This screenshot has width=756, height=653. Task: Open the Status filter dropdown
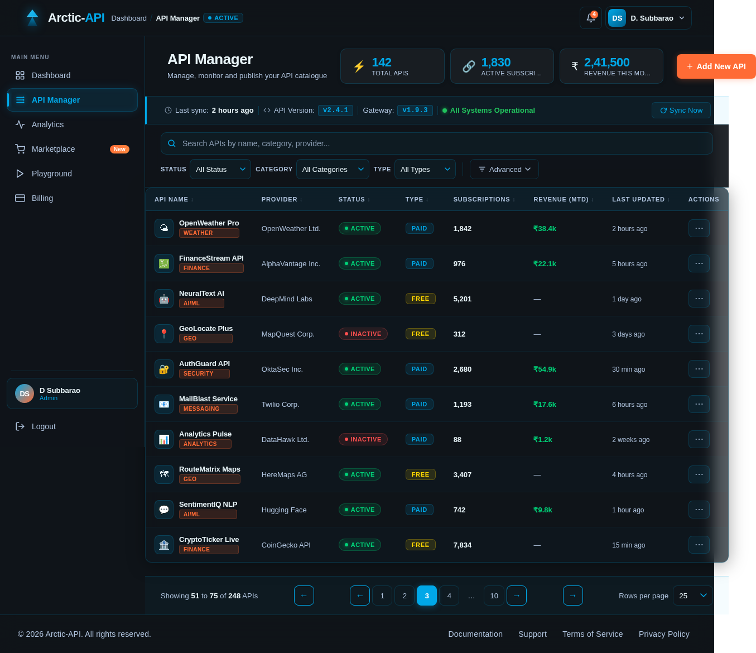220,169
